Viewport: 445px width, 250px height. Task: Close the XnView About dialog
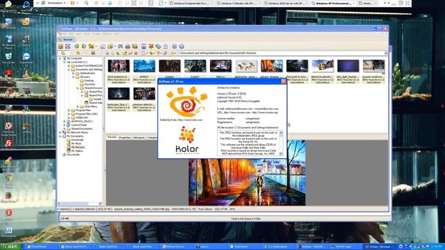(x=283, y=81)
